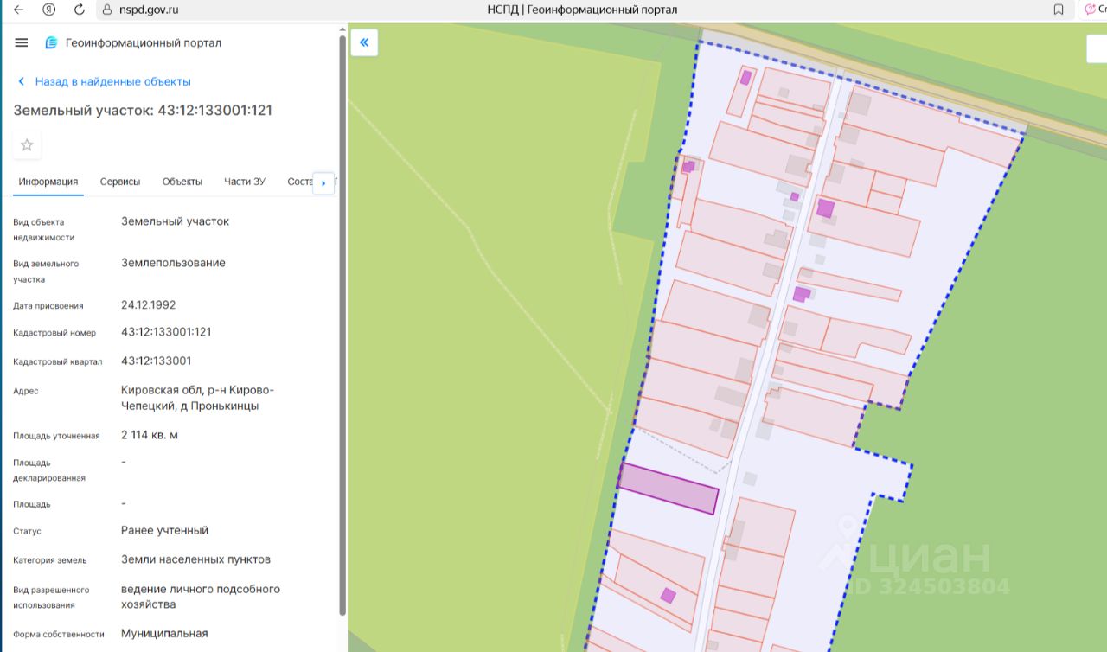Viewport: 1107px width, 652px height.
Task: Add parcel to favorites with star icon
Action: click(x=27, y=144)
